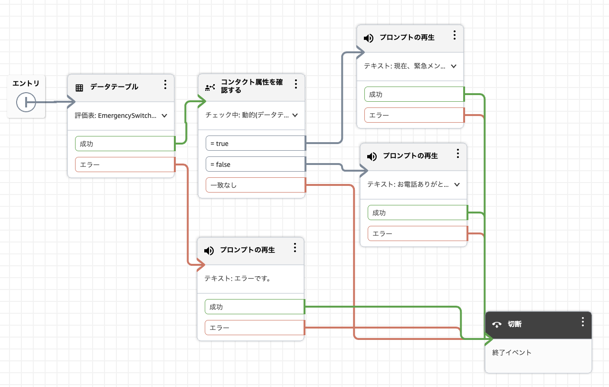Click the 成功 branch on the データテーブル block
Screen dimensions: 609x387
pyautogui.click(x=124, y=143)
